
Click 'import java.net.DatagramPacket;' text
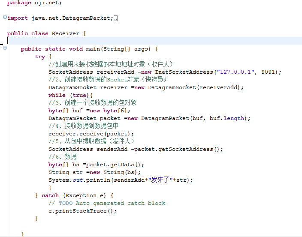tap(60, 18)
